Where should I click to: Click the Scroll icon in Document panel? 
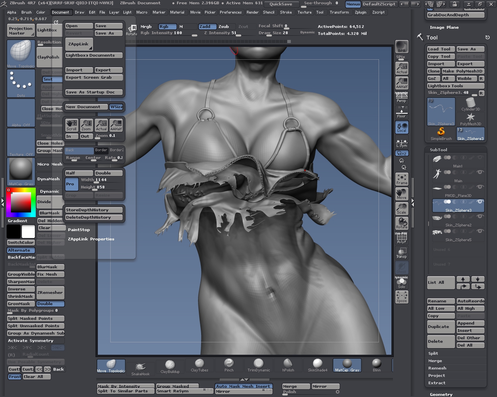(71, 125)
